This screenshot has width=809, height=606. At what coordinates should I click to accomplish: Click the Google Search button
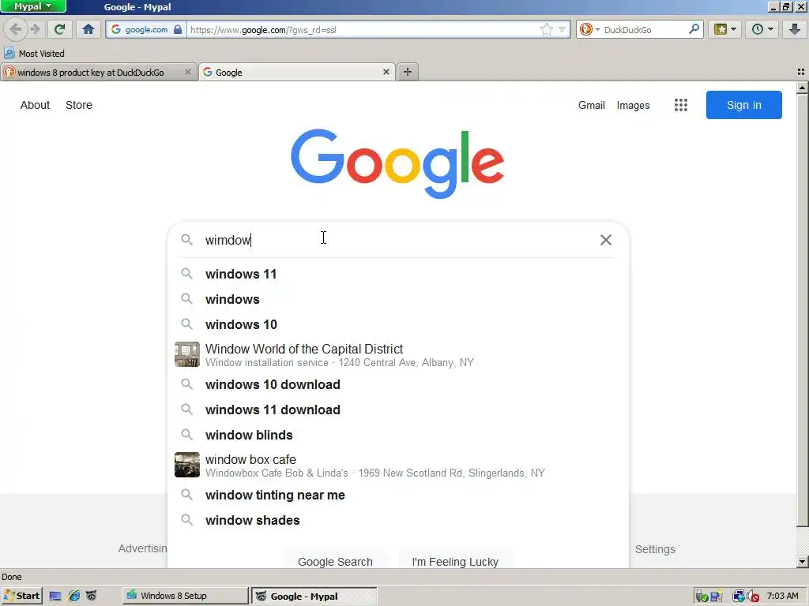[335, 561]
